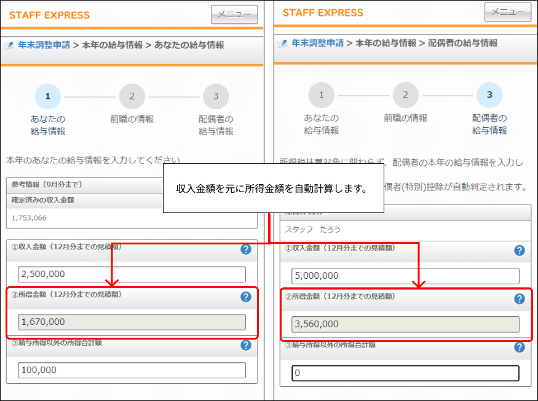Click the 確定済みの収入金額 label
Image resolution: width=538 pixels, height=401 pixels.
43,200
